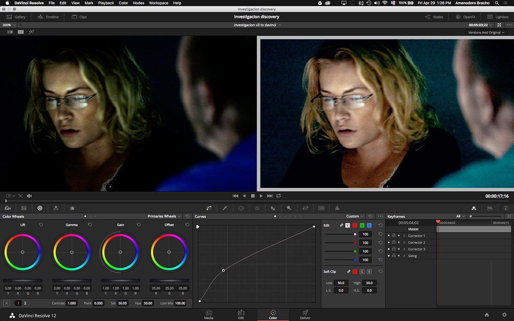
Task: Expand the Keyframes panel icon
Action: coord(509,217)
